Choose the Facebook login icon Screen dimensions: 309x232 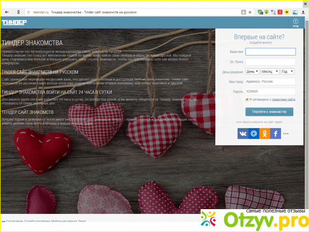[x=275, y=134]
